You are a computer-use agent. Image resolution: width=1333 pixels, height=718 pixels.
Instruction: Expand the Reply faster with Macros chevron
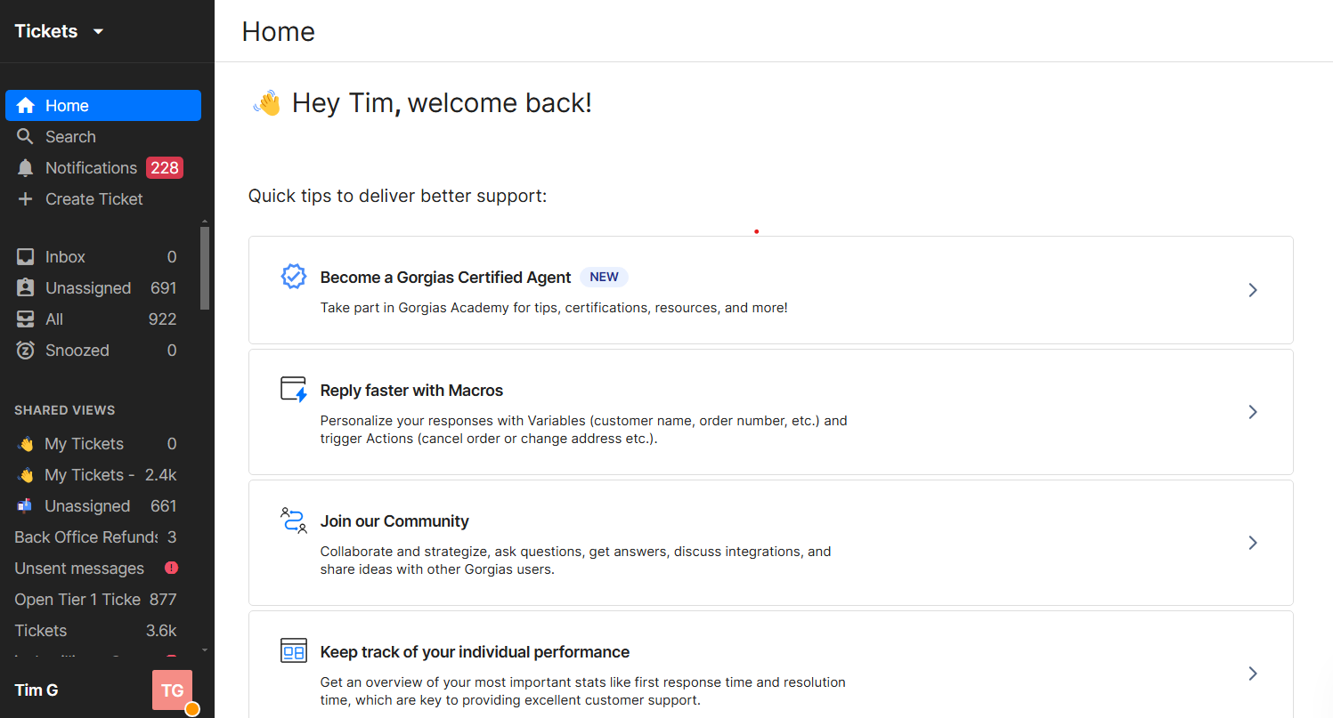(1252, 412)
